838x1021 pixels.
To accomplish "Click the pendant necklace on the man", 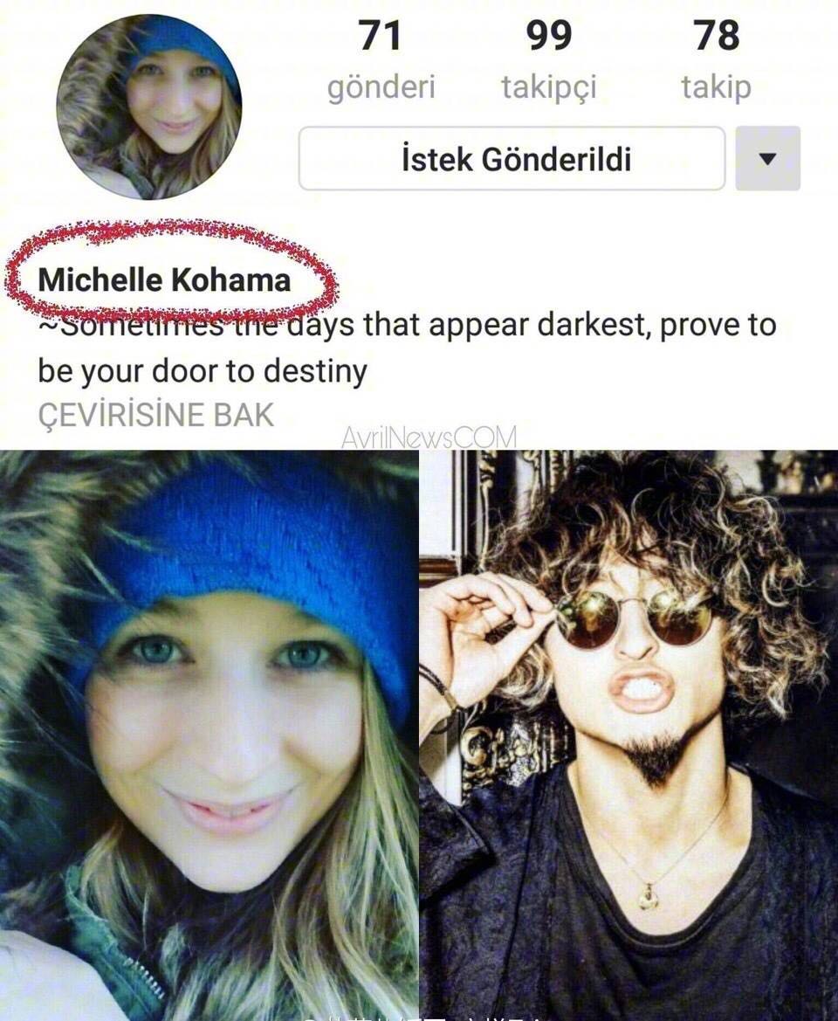I will [x=649, y=897].
